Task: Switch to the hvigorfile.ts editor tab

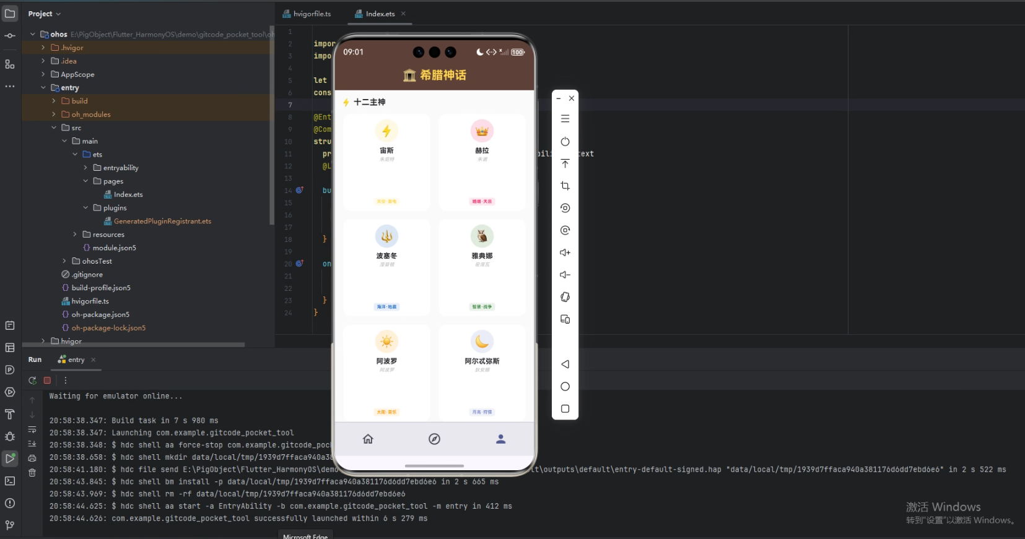Action: (x=307, y=14)
